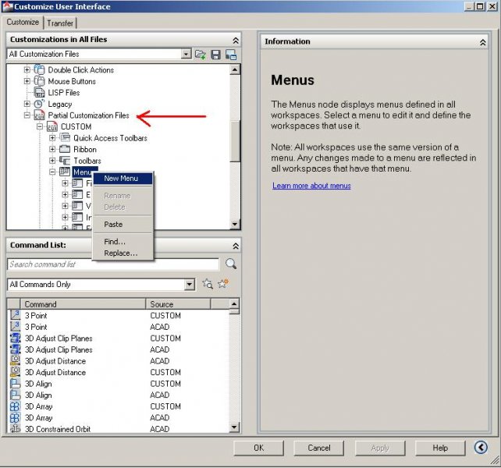Expand the Quick Access Toolbars node

click(52, 138)
